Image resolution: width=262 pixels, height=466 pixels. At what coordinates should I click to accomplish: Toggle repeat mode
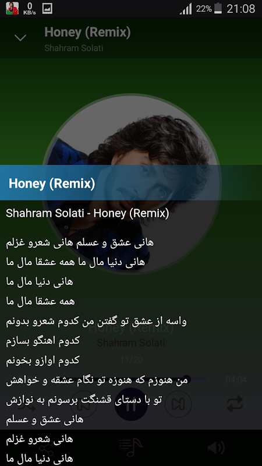235,404
